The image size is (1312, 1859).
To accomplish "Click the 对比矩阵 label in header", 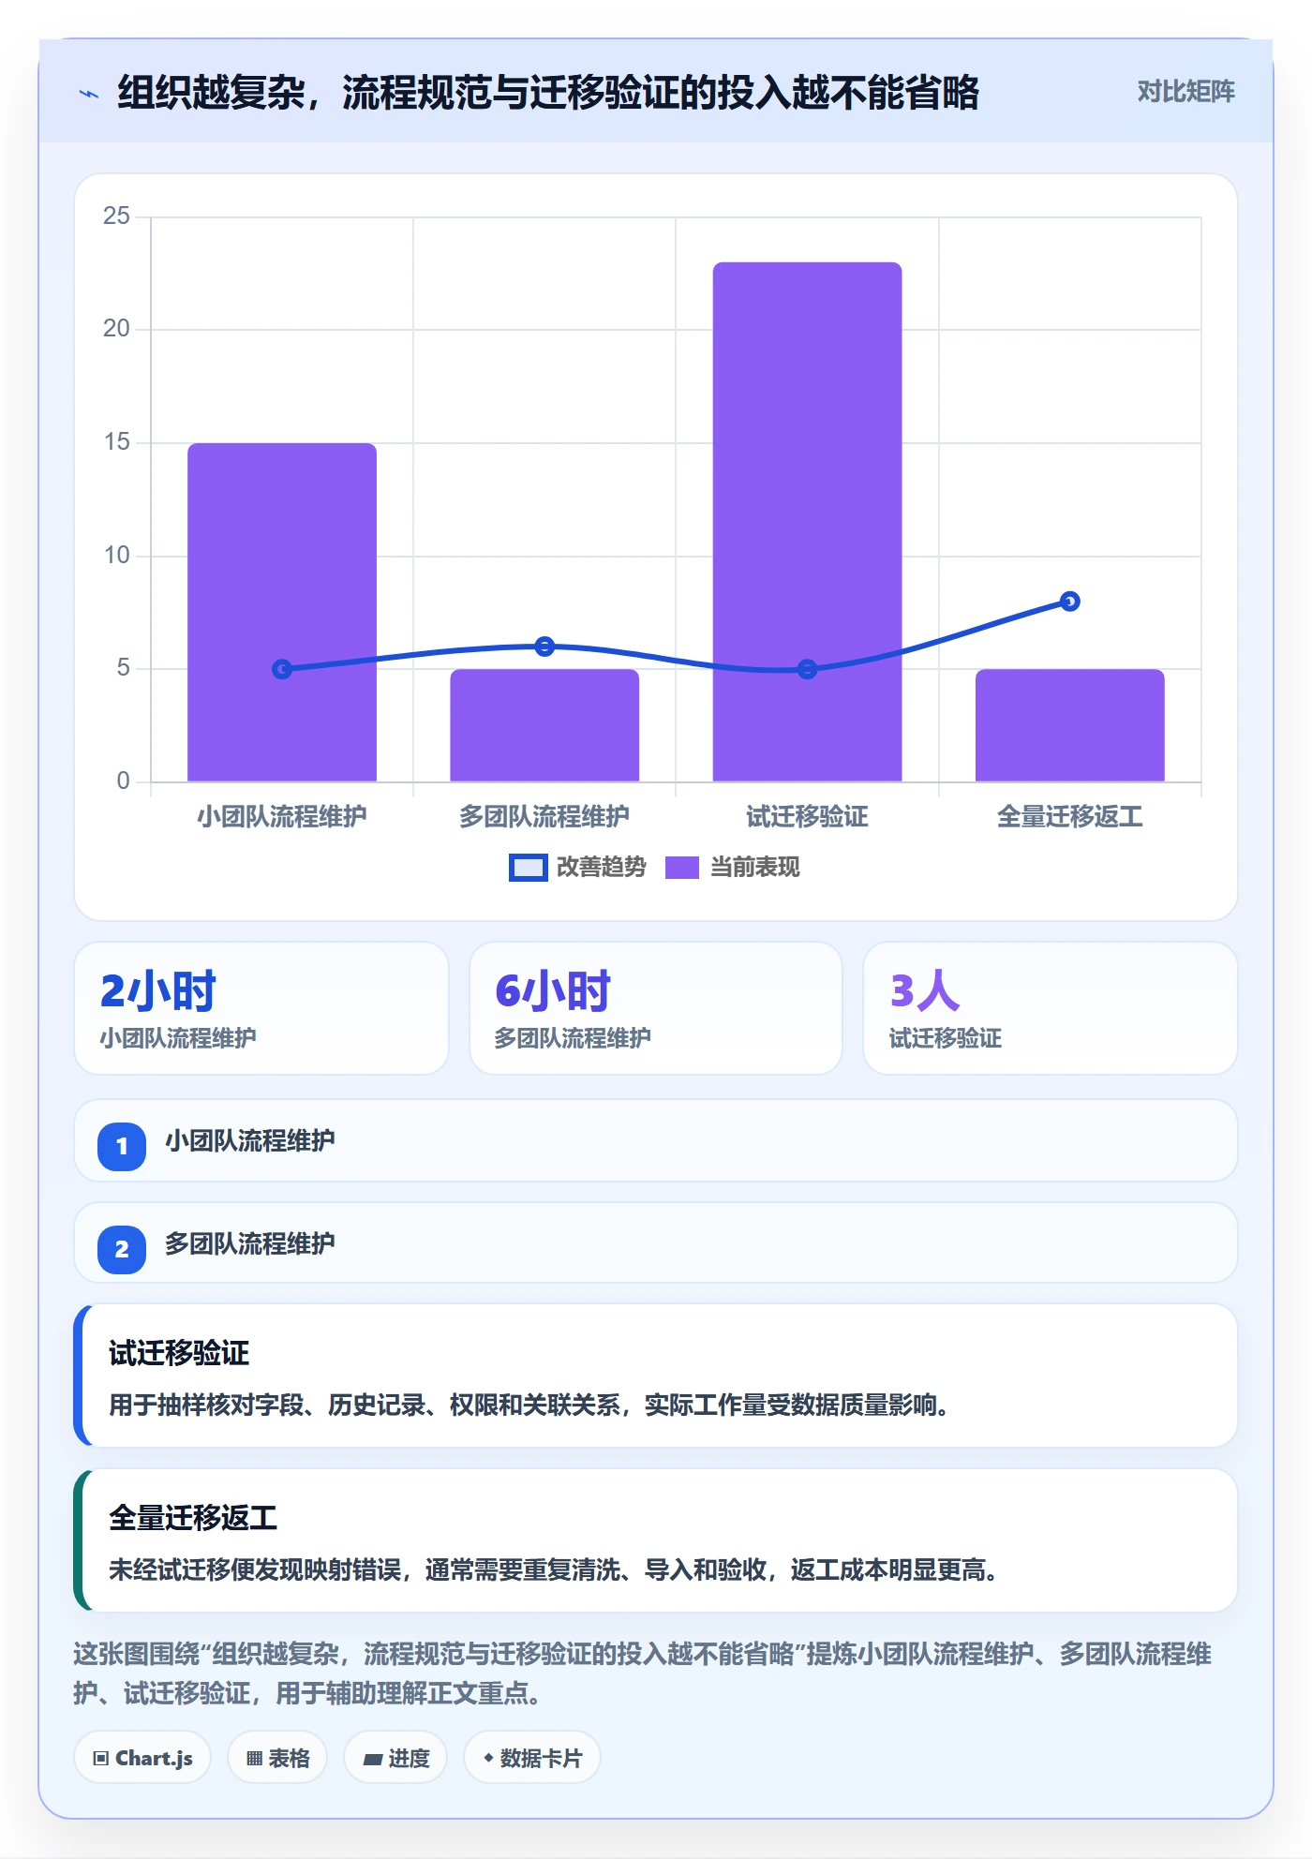I will tap(1185, 92).
